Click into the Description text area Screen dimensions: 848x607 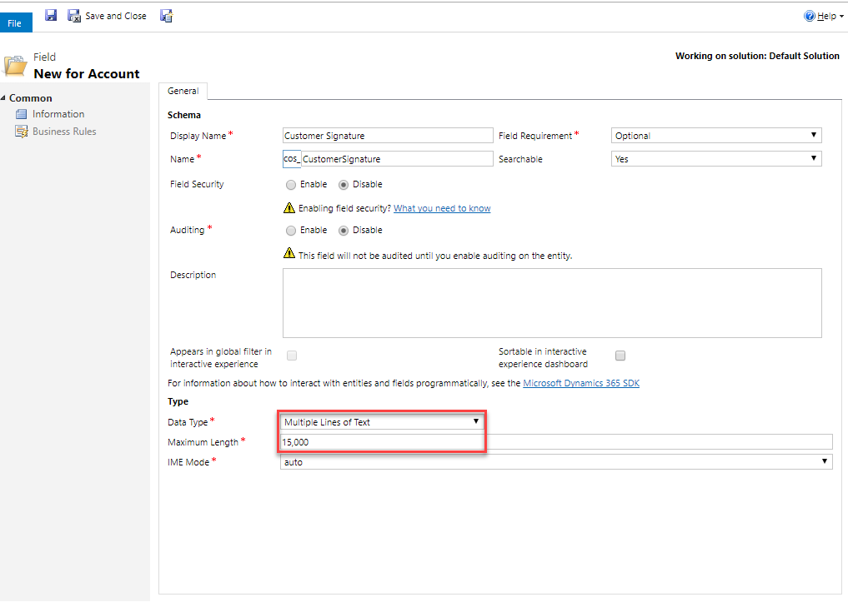pyautogui.click(x=551, y=302)
